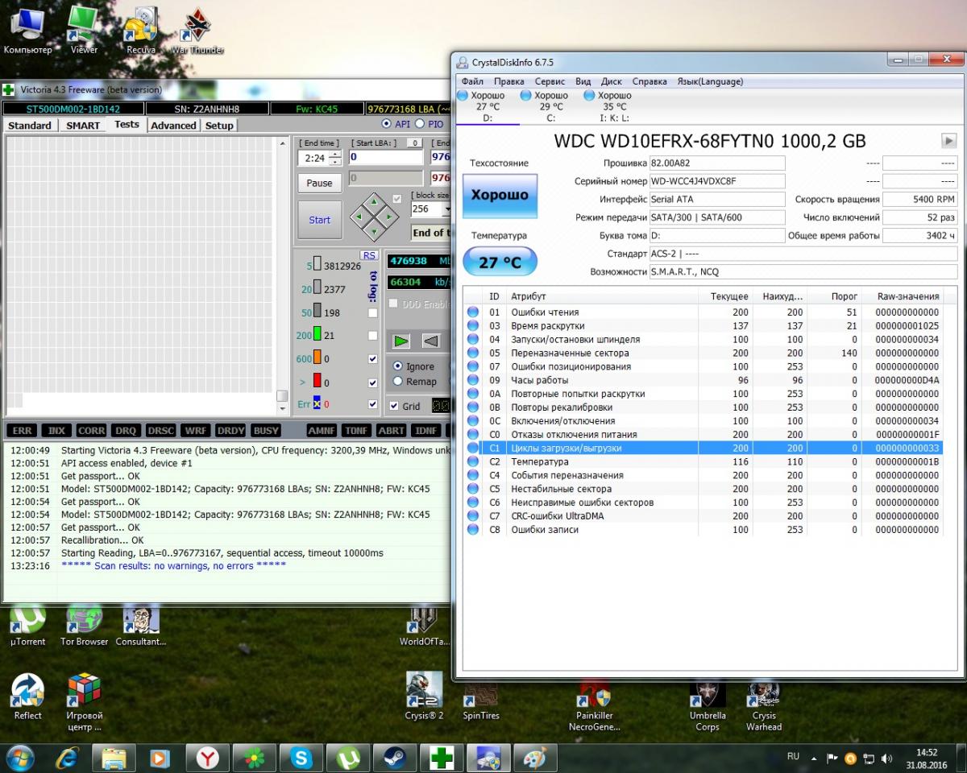This screenshot has width=967, height=773.
Task: Click the green forward play scan button
Action: click(401, 341)
